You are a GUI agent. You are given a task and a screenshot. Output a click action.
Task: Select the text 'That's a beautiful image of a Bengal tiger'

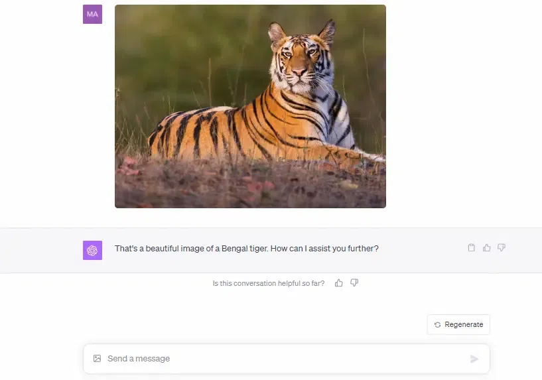click(x=191, y=249)
